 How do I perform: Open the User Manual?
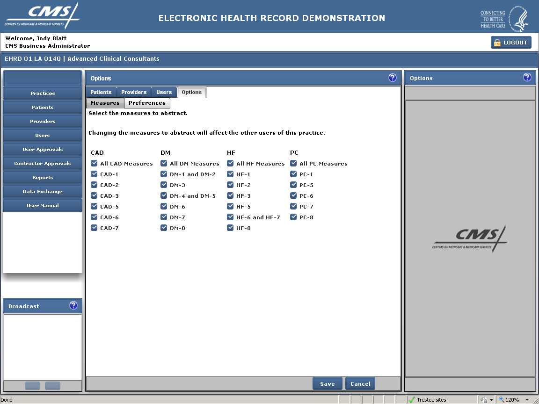43,205
